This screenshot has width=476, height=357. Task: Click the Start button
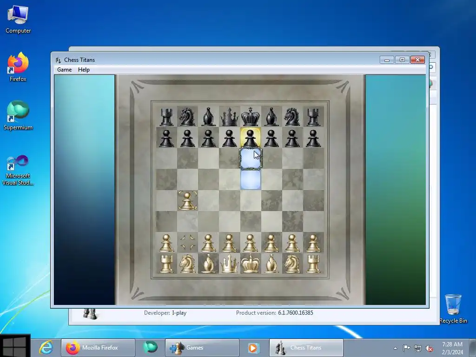[15, 346]
